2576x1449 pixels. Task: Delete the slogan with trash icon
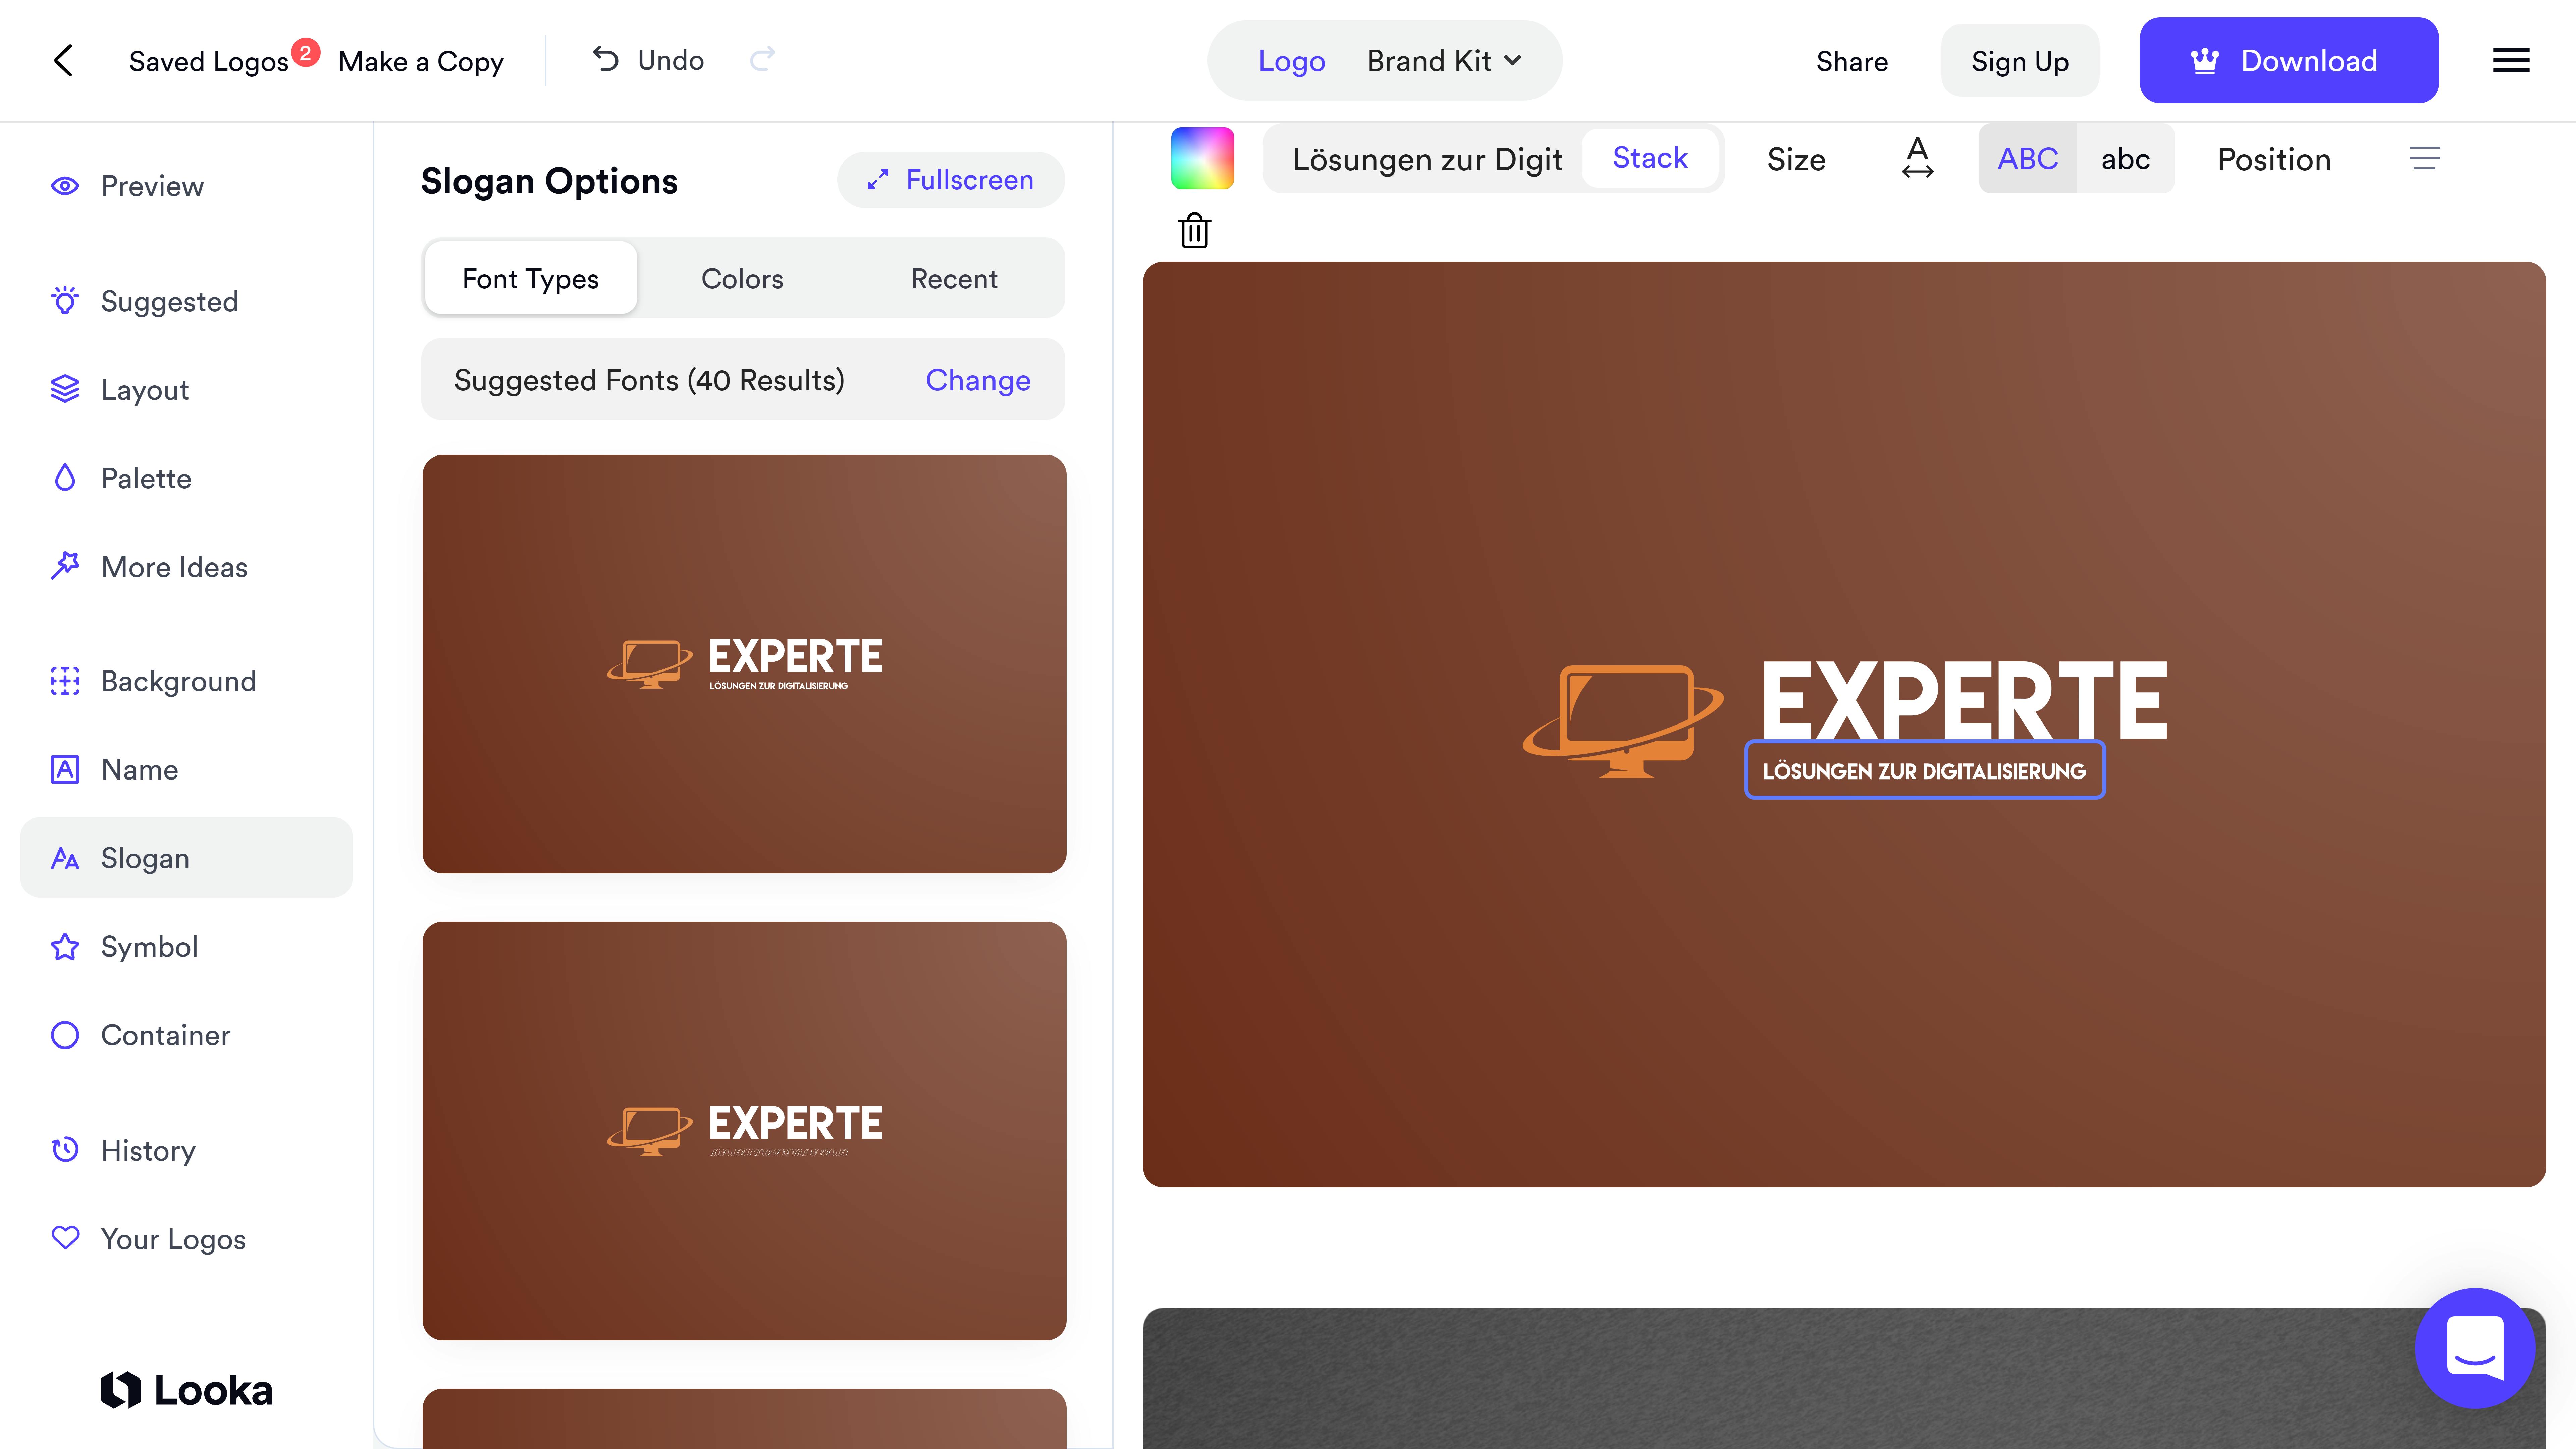(x=1194, y=230)
